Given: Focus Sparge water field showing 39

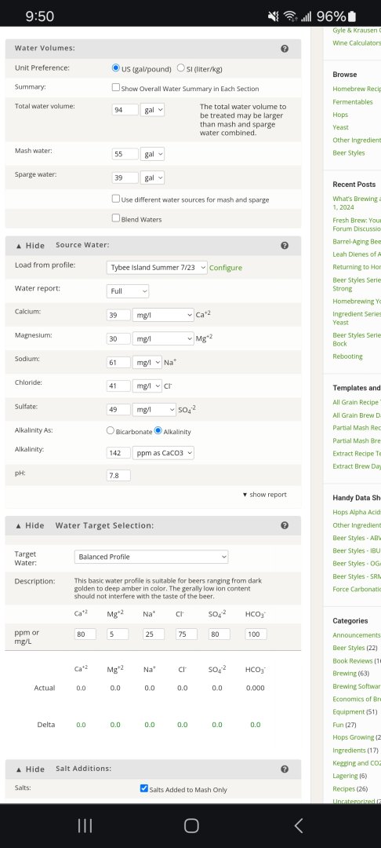Looking at the screenshot, I should pos(125,178).
